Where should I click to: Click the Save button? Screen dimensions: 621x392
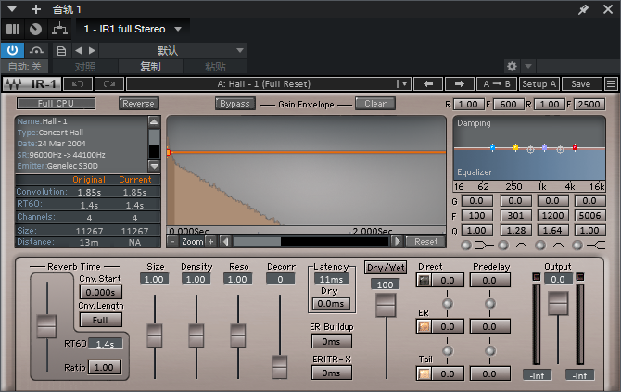[x=581, y=84]
